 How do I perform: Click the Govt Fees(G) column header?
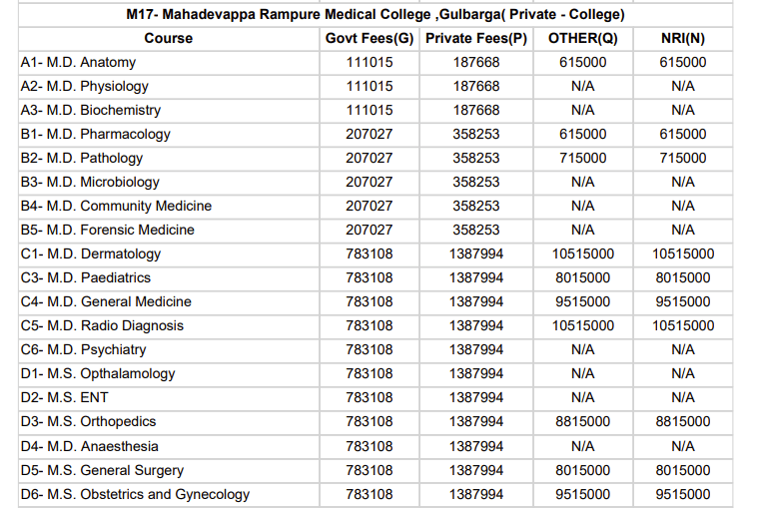[x=370, y=38]
